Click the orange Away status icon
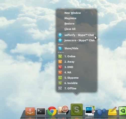 pyautogui.click(x=60, y=62)
